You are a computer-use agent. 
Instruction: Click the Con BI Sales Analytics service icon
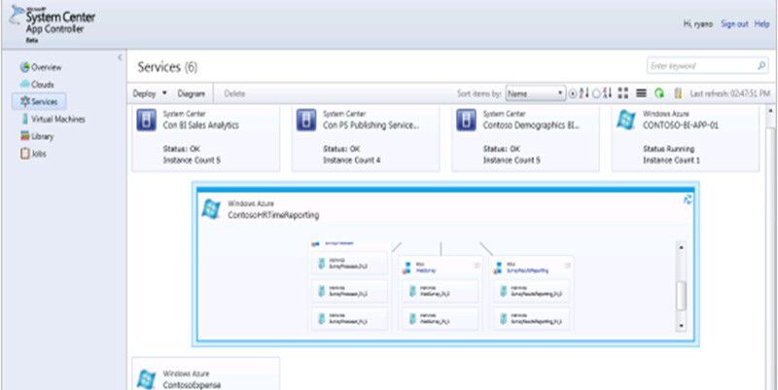coord(147,120)
